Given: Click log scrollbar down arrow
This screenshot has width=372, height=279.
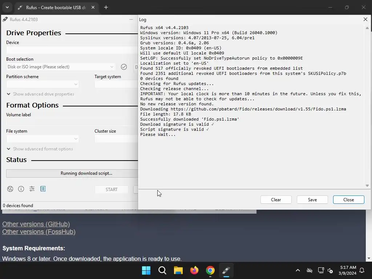Looking at the screenshot, I should point(367,186).
